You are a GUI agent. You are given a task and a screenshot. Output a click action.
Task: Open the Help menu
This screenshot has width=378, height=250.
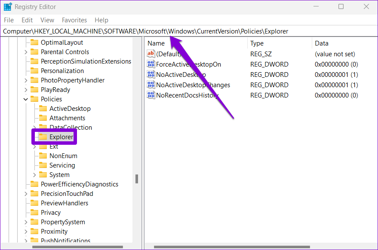(x=101, y=20)
